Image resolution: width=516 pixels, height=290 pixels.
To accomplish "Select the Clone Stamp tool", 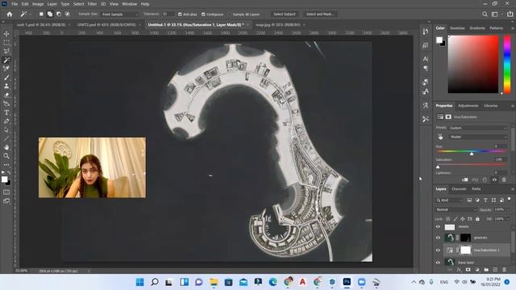I will coord(6,86).
